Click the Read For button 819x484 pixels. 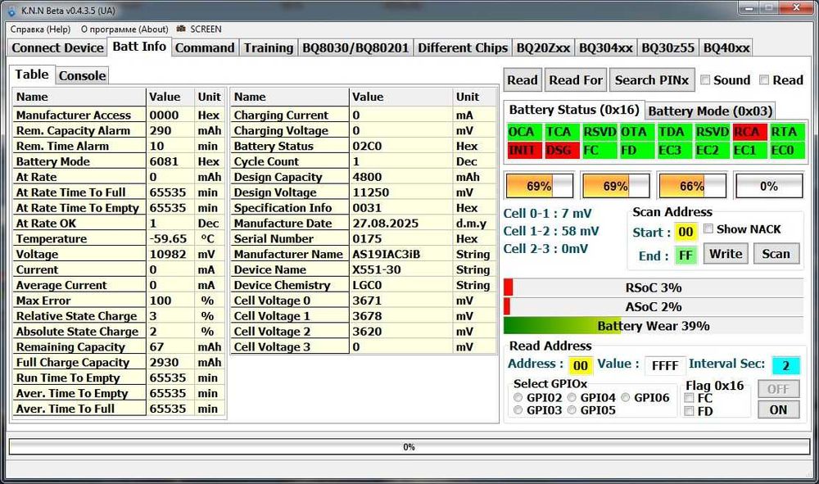tap(576, 80)
